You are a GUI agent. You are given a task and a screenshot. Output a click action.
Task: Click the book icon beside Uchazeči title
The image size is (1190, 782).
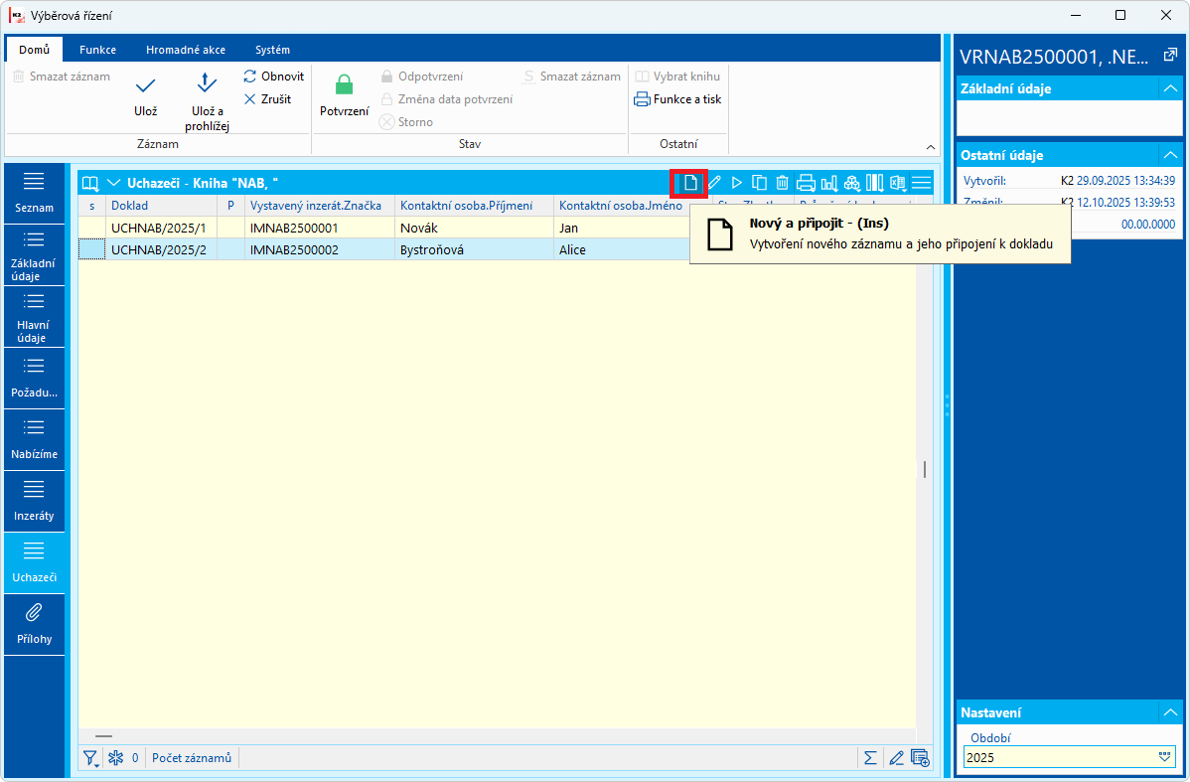pos(91,183)
